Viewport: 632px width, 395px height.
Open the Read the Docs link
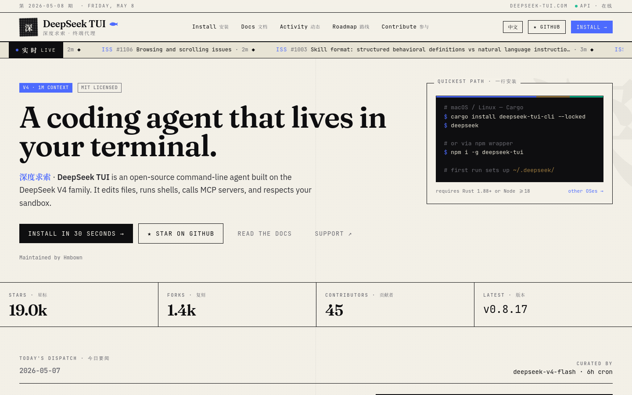coord(265,234)
